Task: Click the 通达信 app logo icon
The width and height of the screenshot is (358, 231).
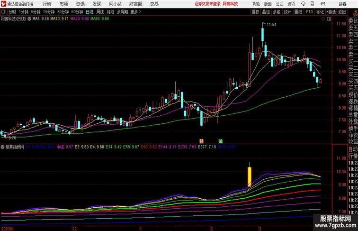Action: pyautogui.click(x=3, y=4)
